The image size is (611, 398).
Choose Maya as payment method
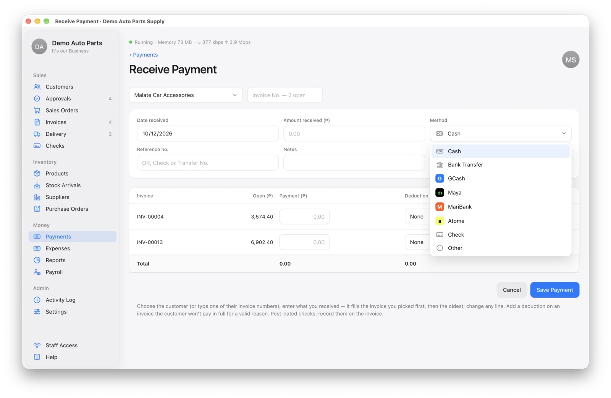[x=501, y=193]
